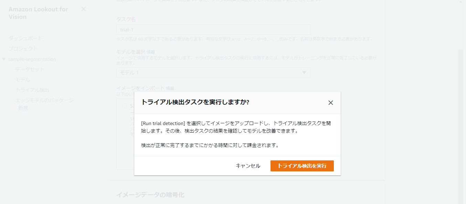Click the 新規 link in sidebar
This screenshot has height=204, width=466.
23,108
